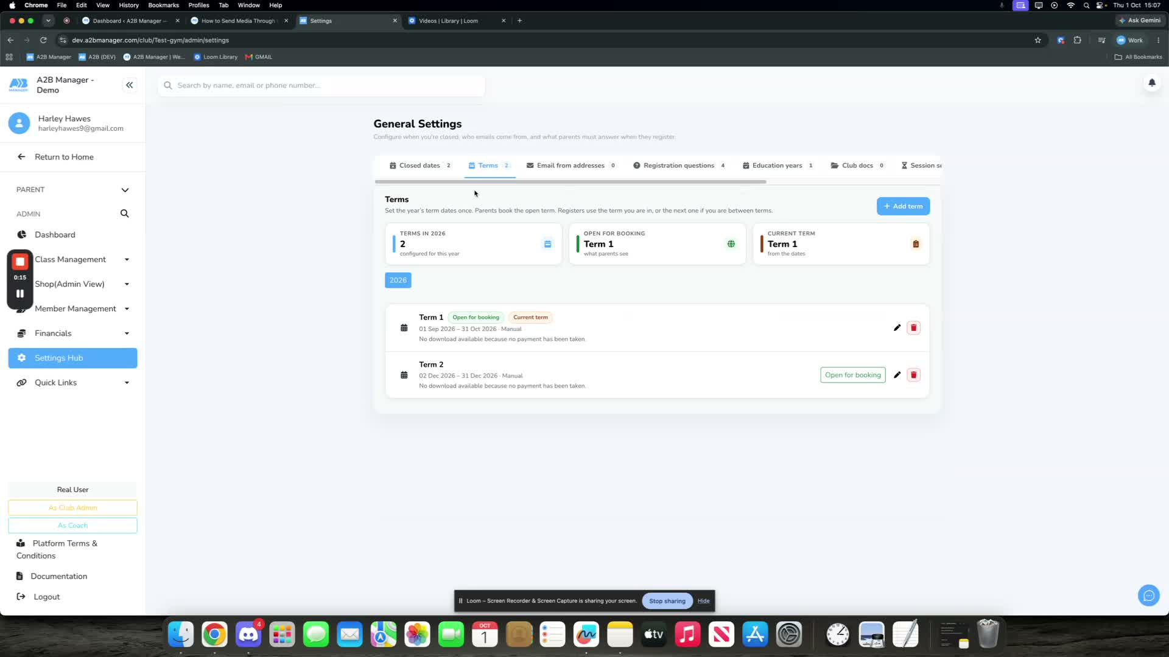The height and width of the screenshot is (657, 1169).
Task: Edit Term 1 with pencil icon
Action: (x=897, y=328)
